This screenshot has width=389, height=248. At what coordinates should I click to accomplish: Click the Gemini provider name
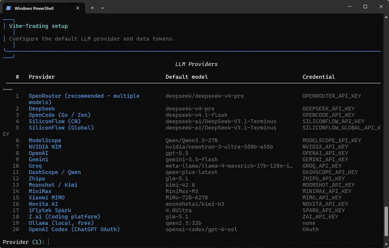tap(39, 160)
